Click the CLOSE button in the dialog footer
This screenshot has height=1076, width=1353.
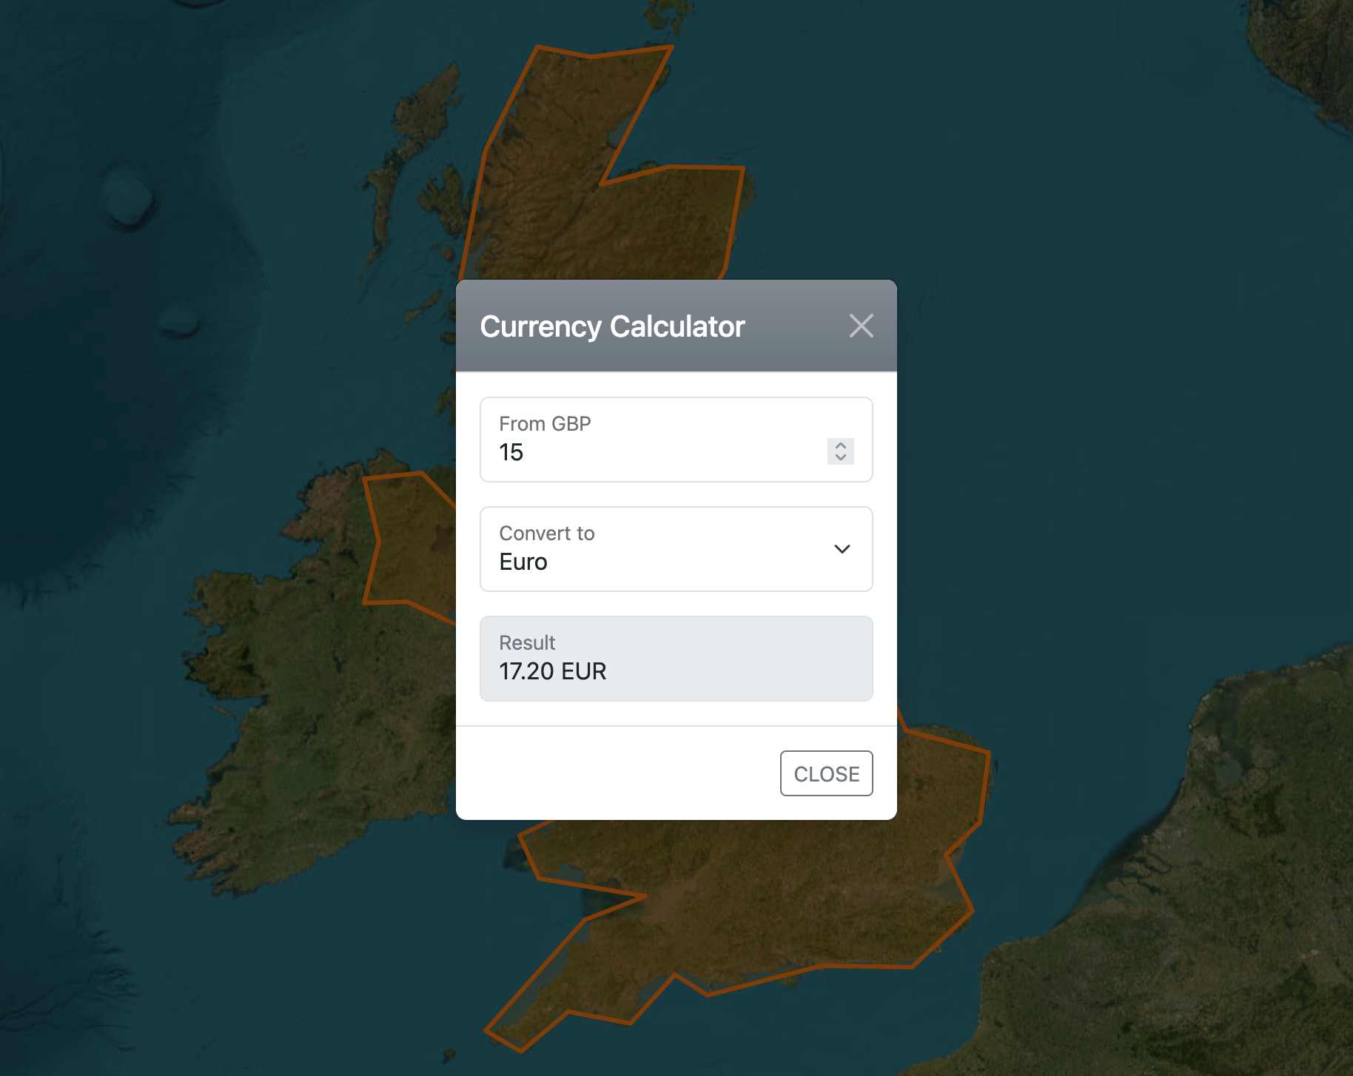(x=826, y=773)
